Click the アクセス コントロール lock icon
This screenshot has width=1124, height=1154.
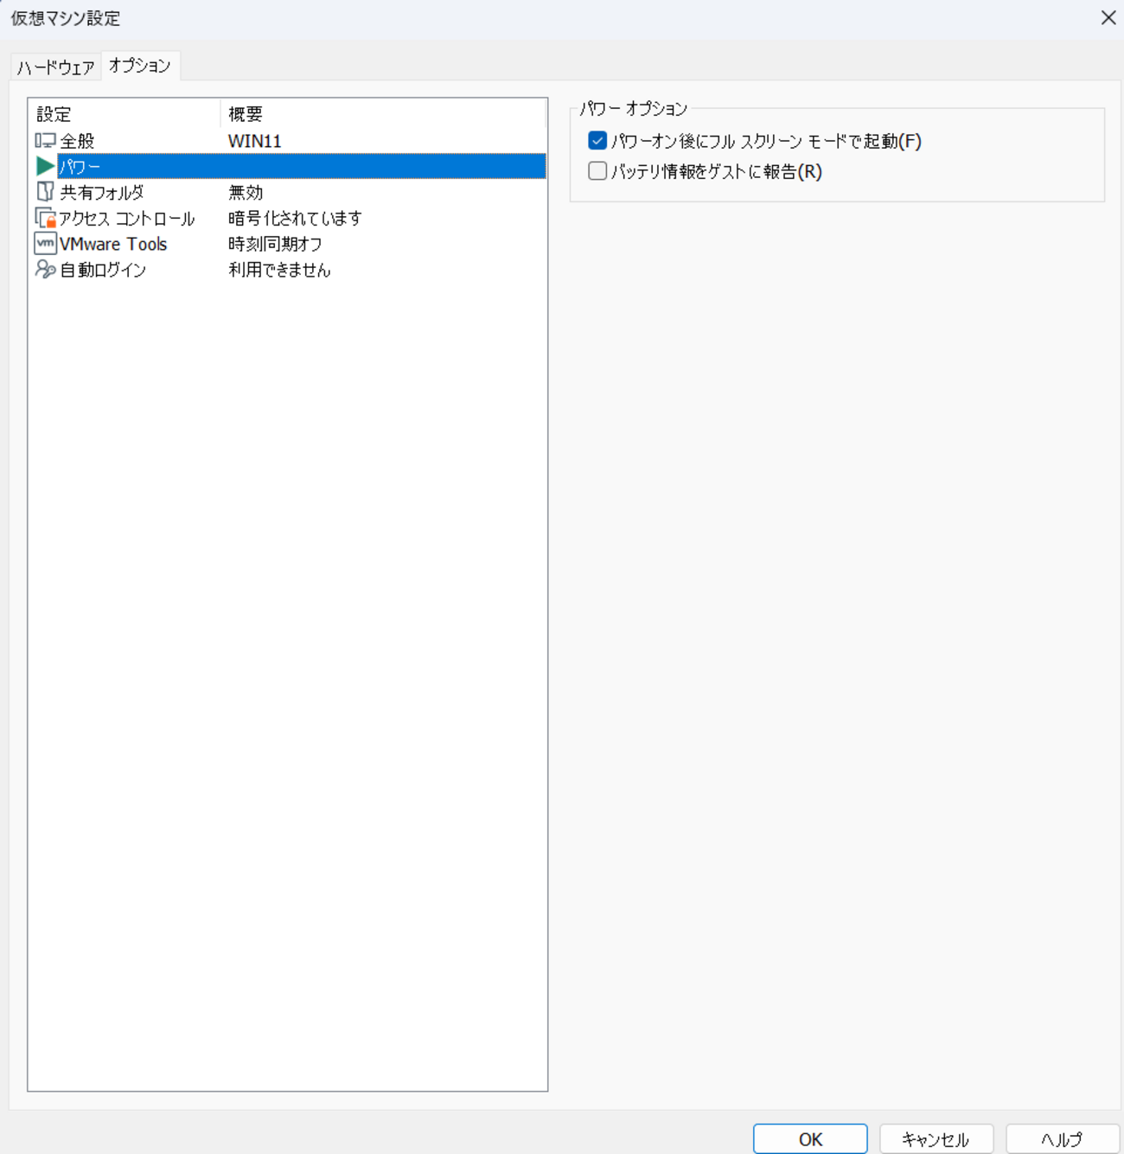click(45, 218)
